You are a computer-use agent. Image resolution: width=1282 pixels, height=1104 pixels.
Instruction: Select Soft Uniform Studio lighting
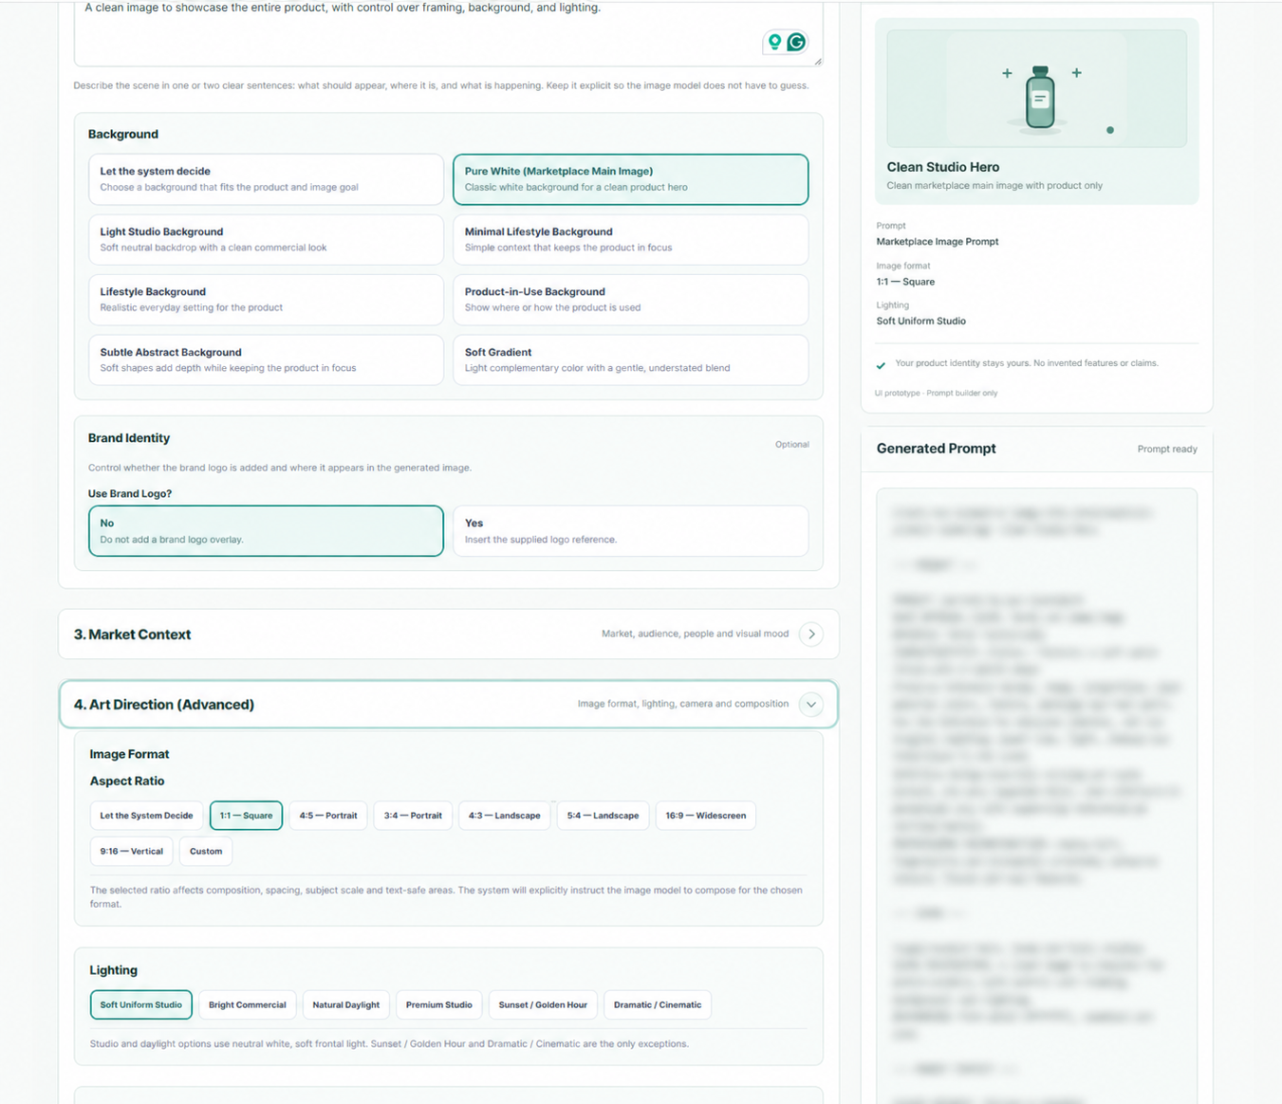pyautogui.click(x=141, y=1005)
